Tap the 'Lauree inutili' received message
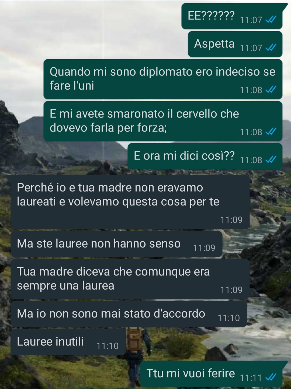 click(68, 342)
